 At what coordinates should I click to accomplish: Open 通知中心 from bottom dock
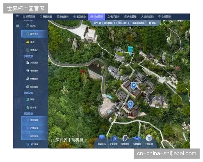coord(101,140)
